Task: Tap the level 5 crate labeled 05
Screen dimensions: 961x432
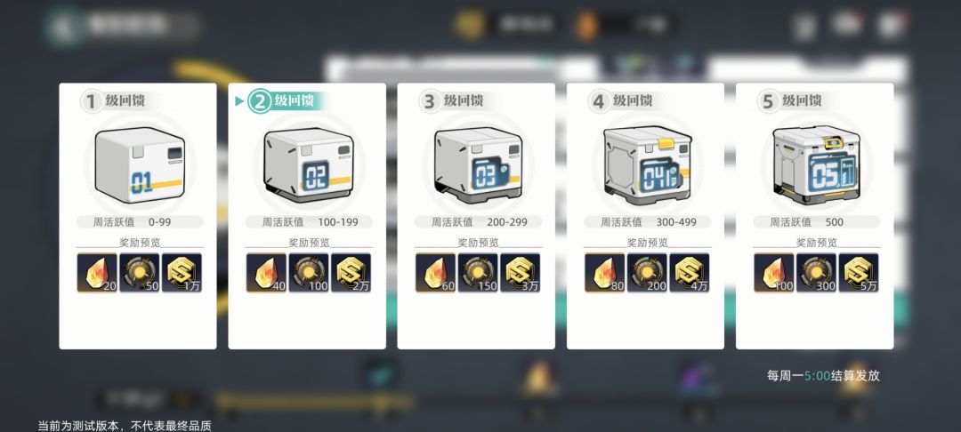Action: [x=816, y=165]
